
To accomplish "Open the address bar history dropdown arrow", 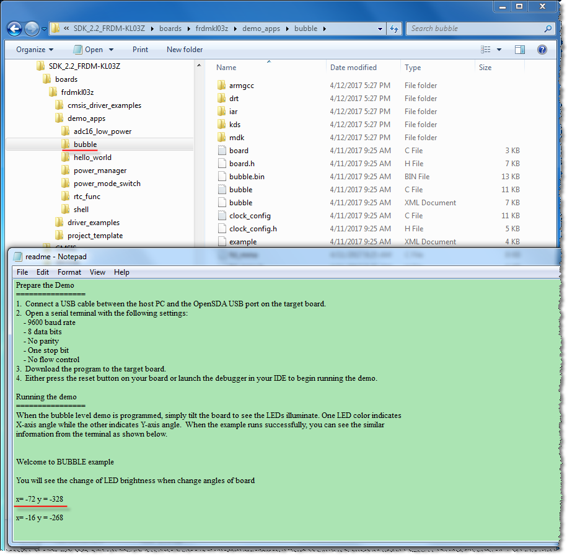I will pos(380,29).
